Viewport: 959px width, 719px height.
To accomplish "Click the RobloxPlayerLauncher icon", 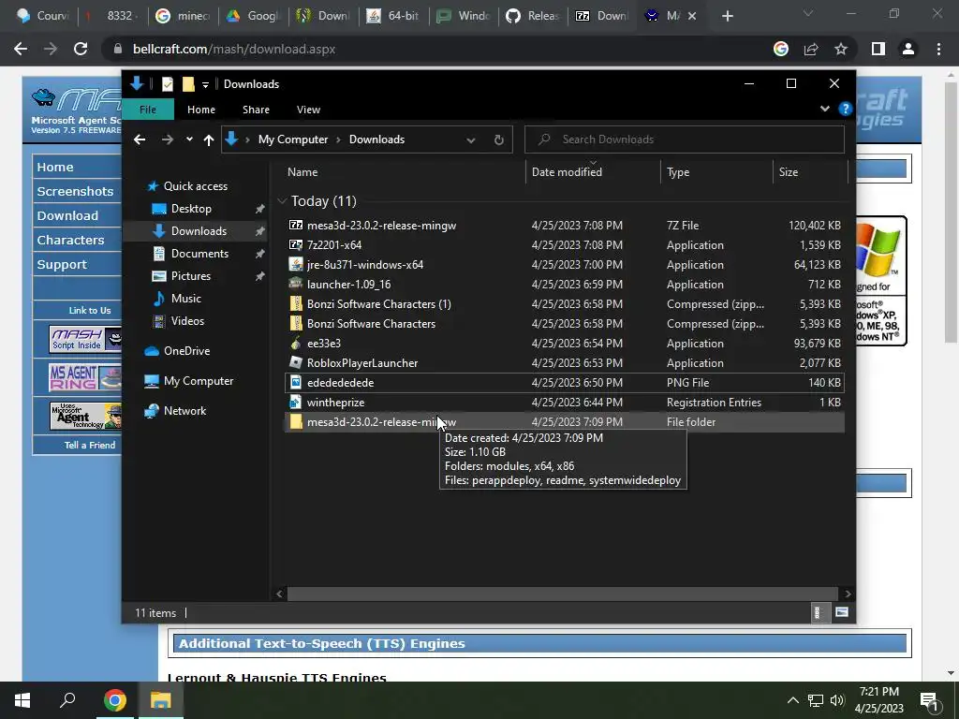I will (295, 362).
